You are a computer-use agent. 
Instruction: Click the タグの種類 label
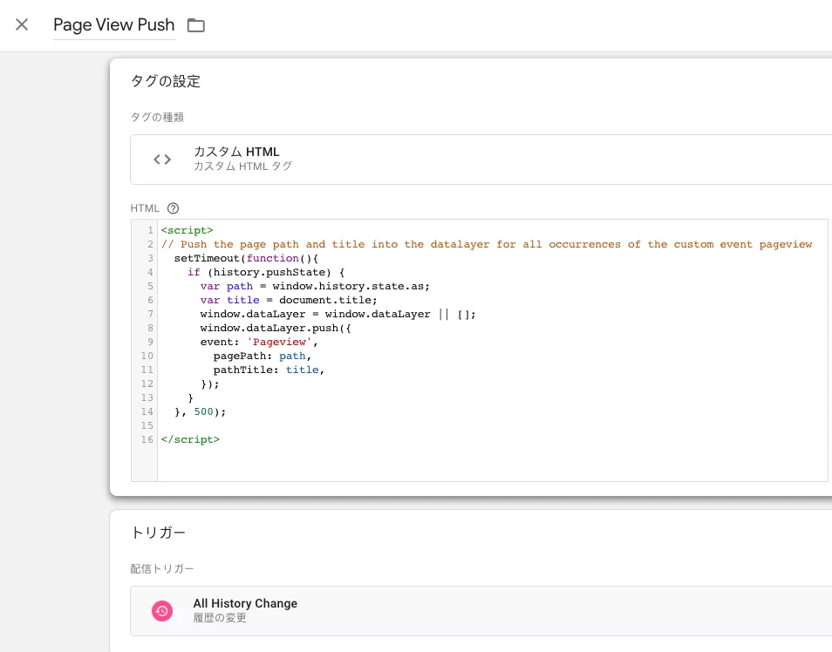pos(157,118)
